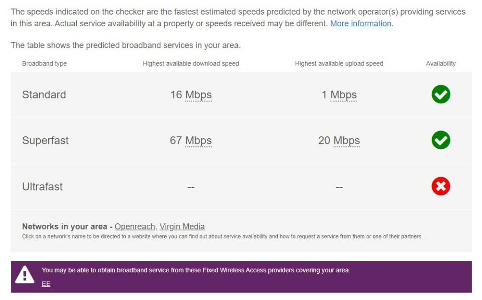Screen dimensions: 482x300
Task: Click the Broadband type column header
Action: point(45,63)
